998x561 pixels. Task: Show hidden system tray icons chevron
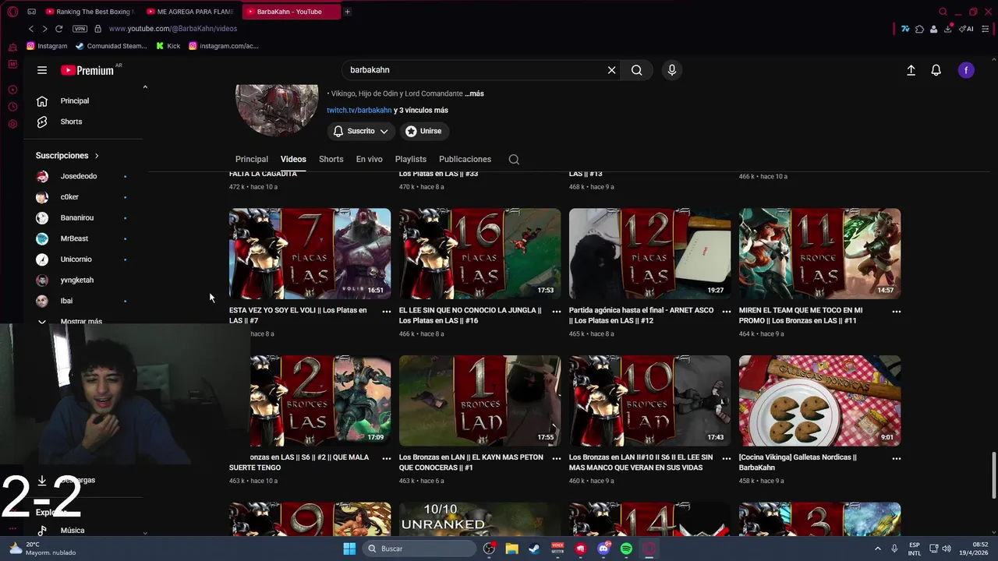coord(878,549)
